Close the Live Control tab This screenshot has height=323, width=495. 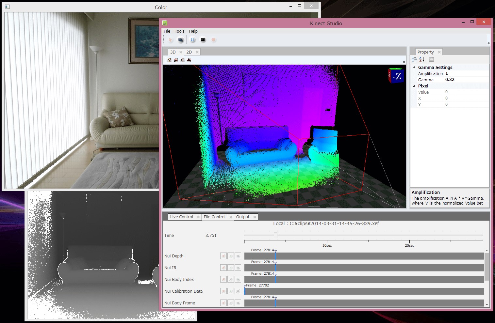click(198, 217)
